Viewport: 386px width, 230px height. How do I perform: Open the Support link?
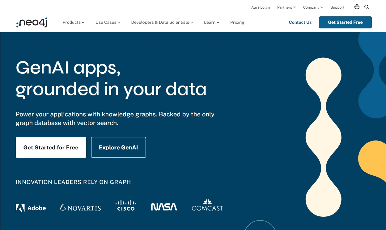(x=337, y=7)
